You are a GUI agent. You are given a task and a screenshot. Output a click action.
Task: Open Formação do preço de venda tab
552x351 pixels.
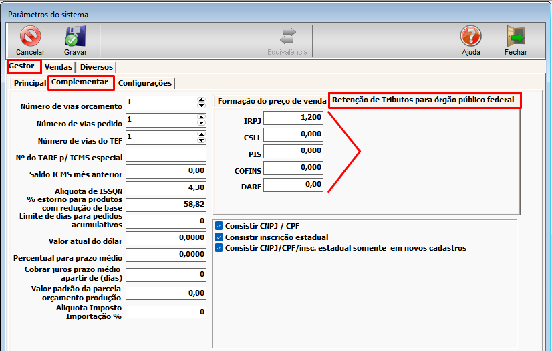(x=271, y=101)
